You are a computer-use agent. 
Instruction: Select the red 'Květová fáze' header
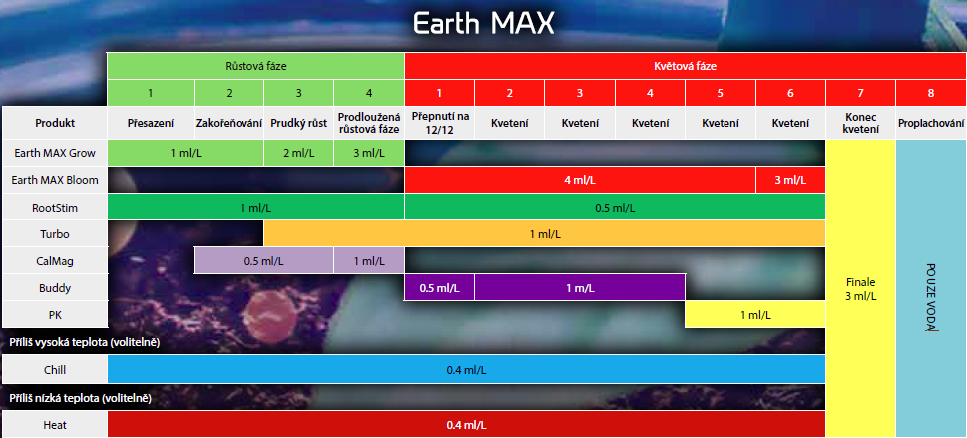686,66
